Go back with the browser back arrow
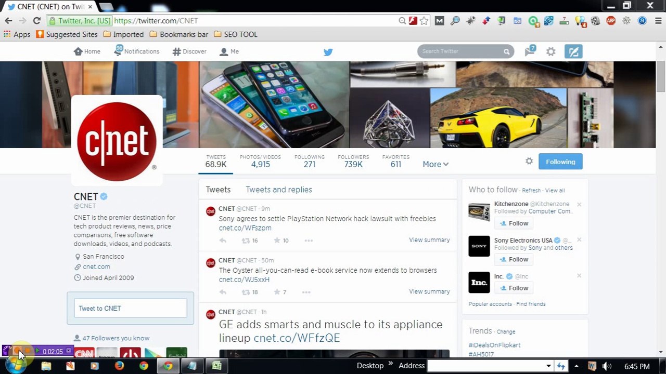 (8, 21)
